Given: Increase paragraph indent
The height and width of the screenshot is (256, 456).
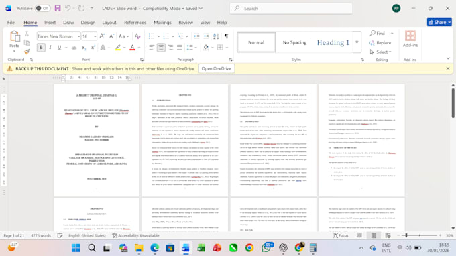Looking at the screenshot, I should tap(206, 36).
